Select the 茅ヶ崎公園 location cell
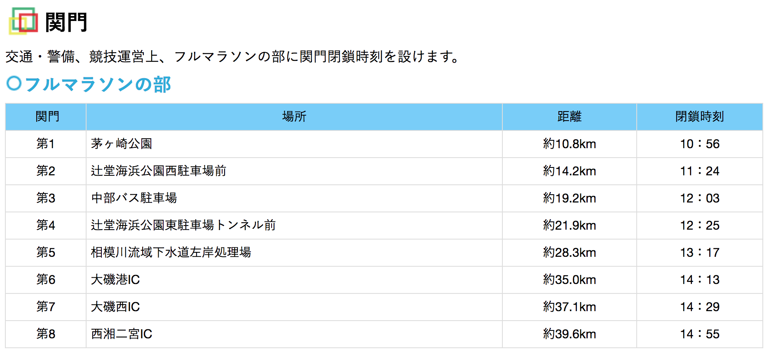Screen dimensions: 769x363 tap(122, 144)
